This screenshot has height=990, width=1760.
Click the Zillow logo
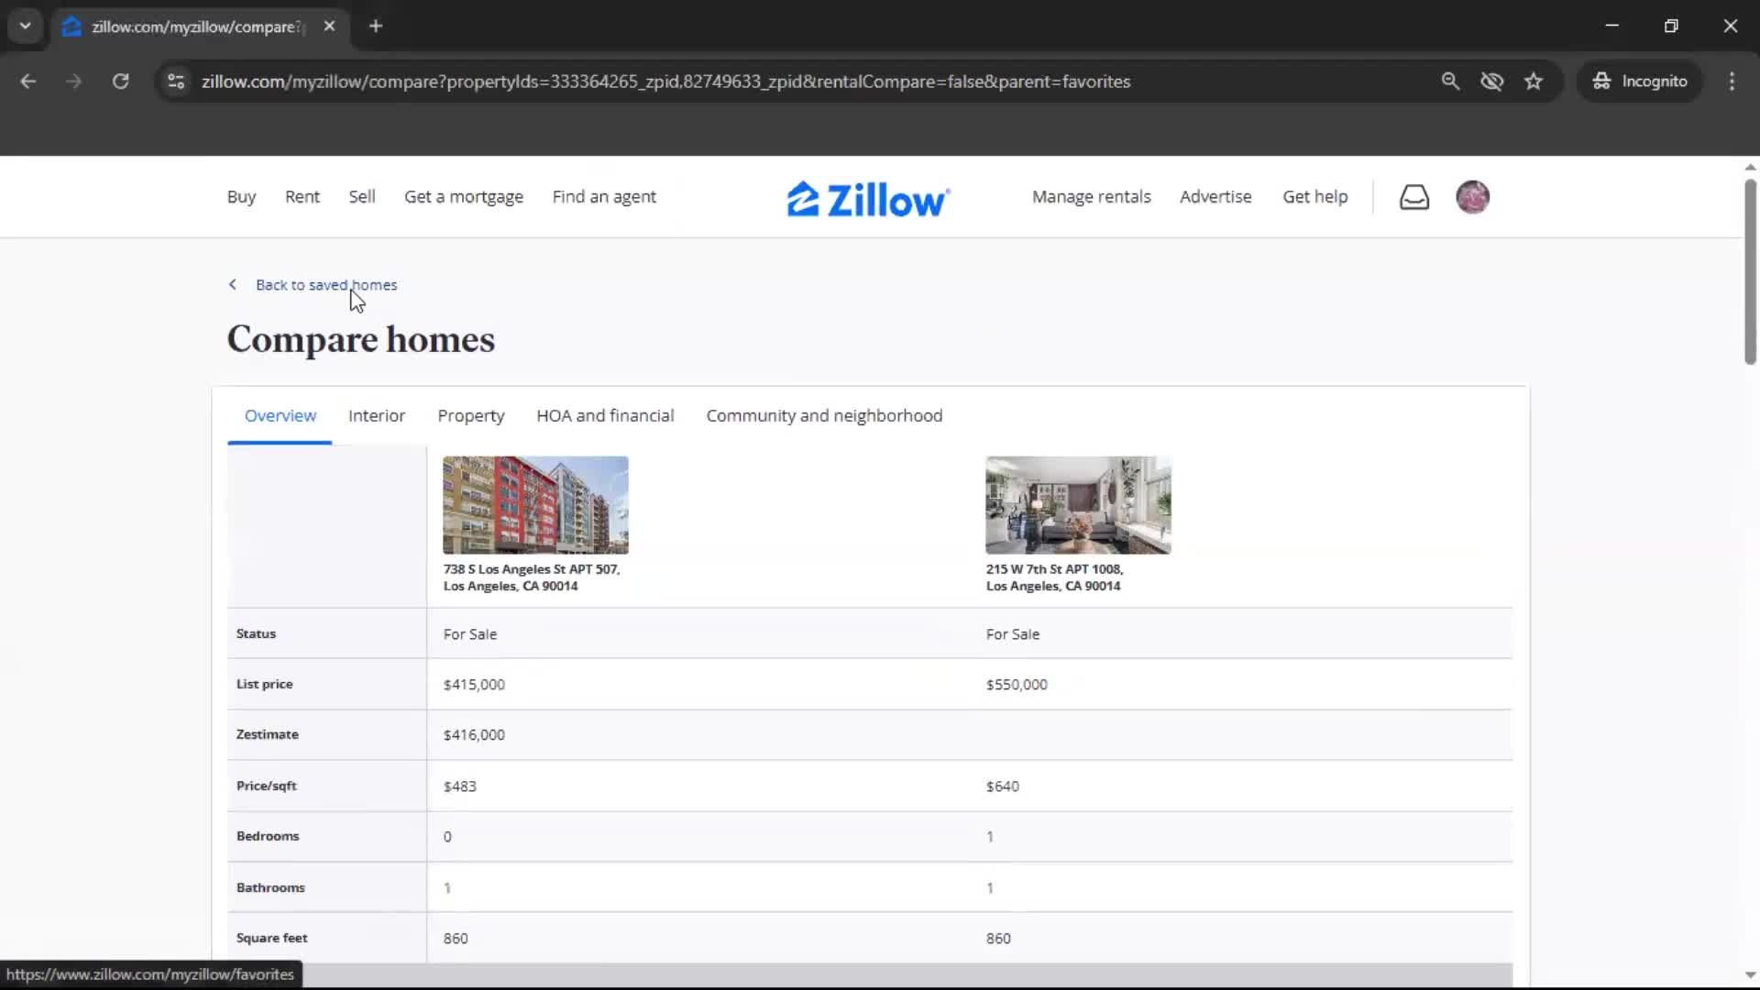868,199
